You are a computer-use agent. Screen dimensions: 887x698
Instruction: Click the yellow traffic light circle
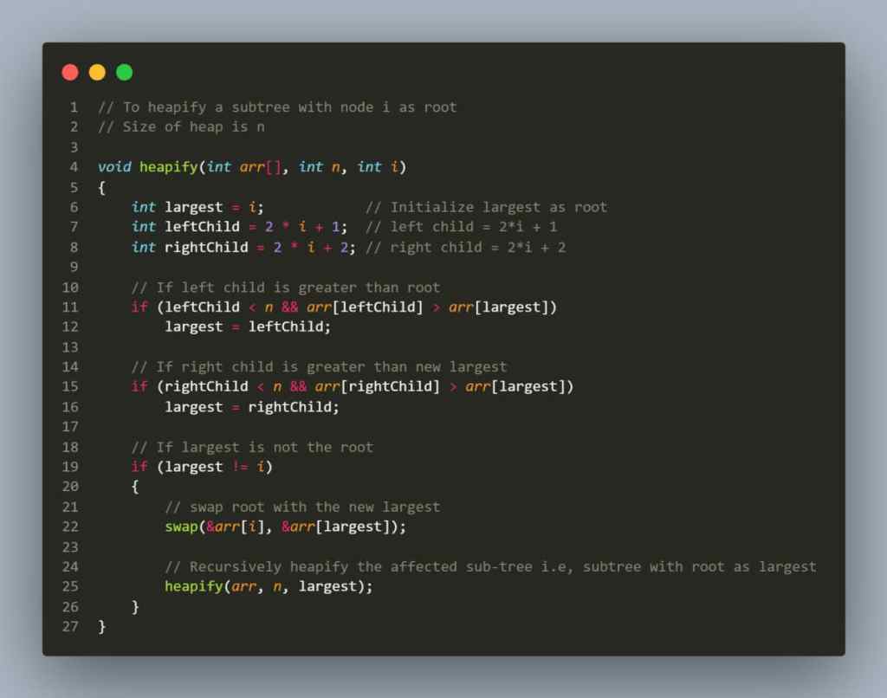coord(97,72)
